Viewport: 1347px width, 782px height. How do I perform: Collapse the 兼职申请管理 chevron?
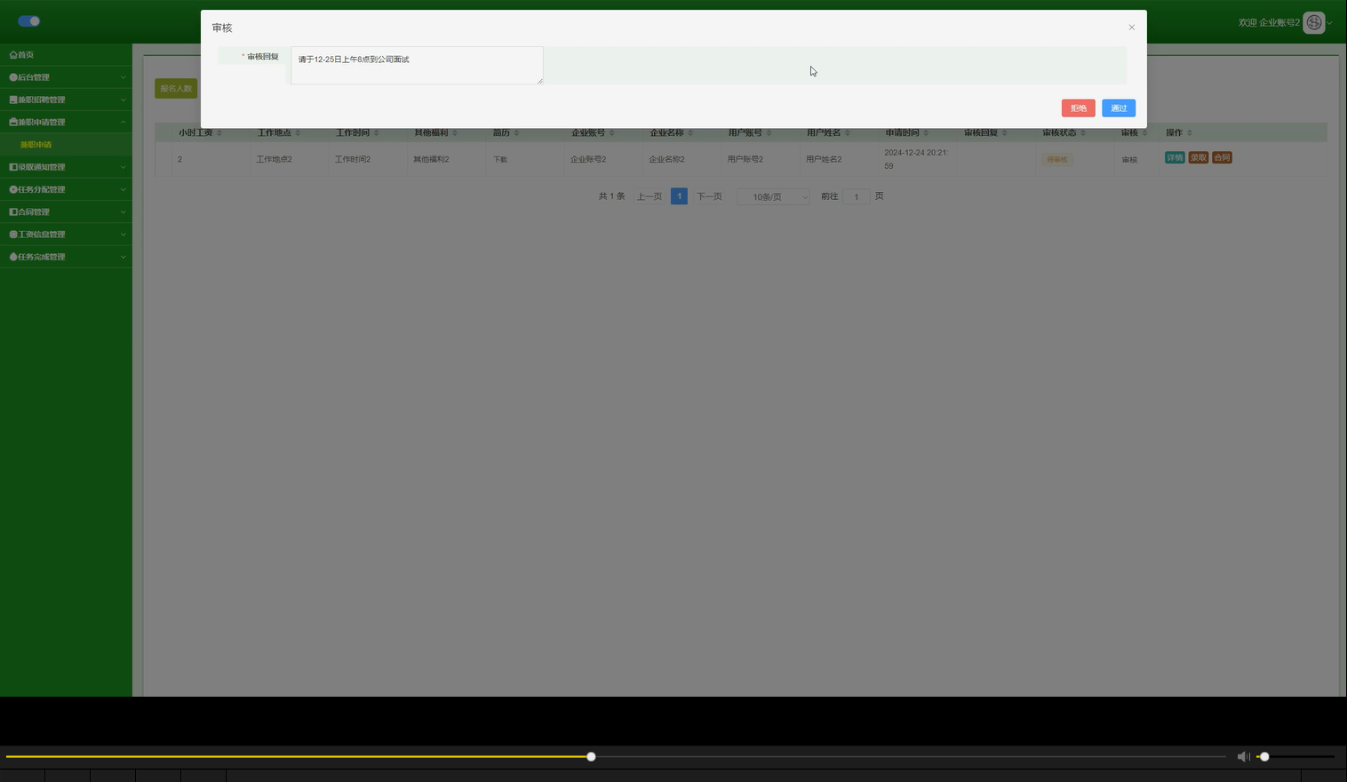124,122
